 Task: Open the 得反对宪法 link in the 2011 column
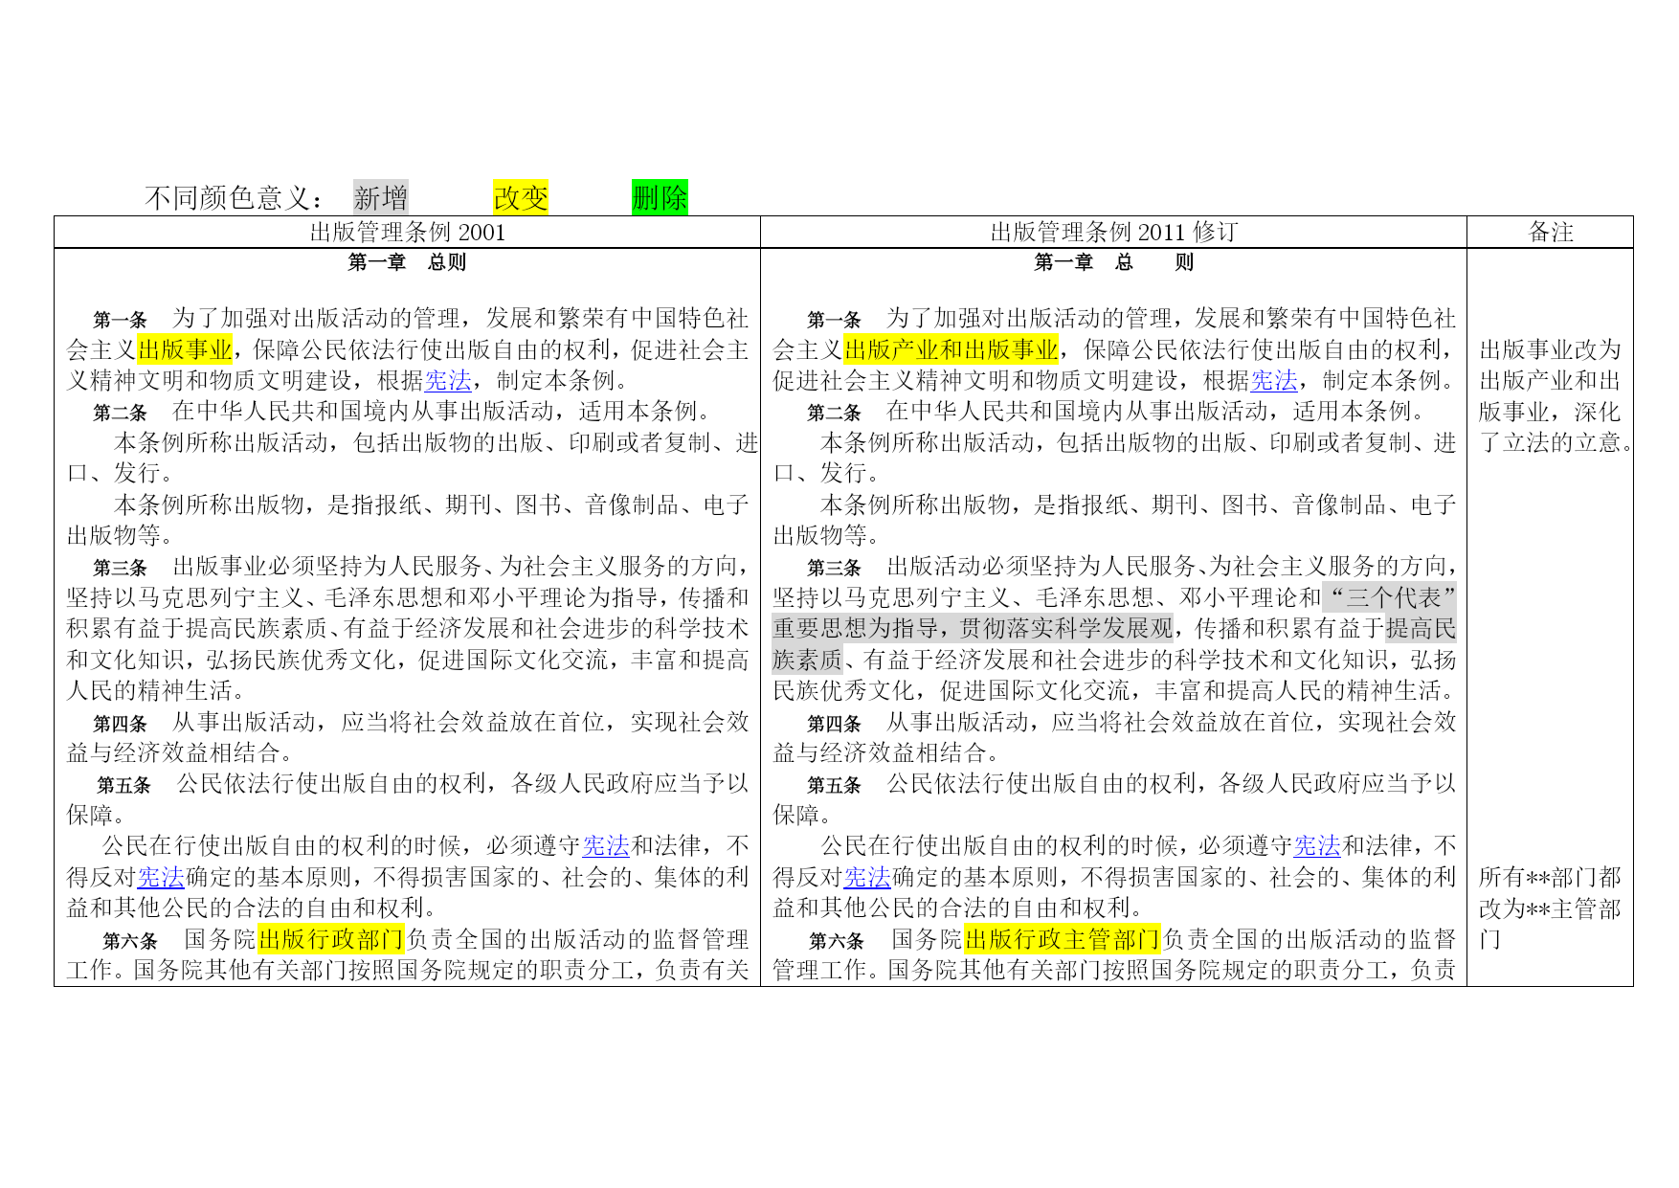click(867, 877)
